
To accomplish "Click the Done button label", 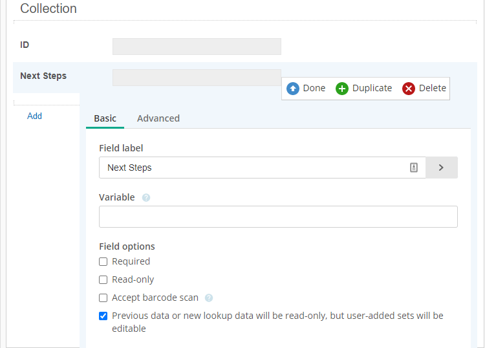I will (314, 88).
